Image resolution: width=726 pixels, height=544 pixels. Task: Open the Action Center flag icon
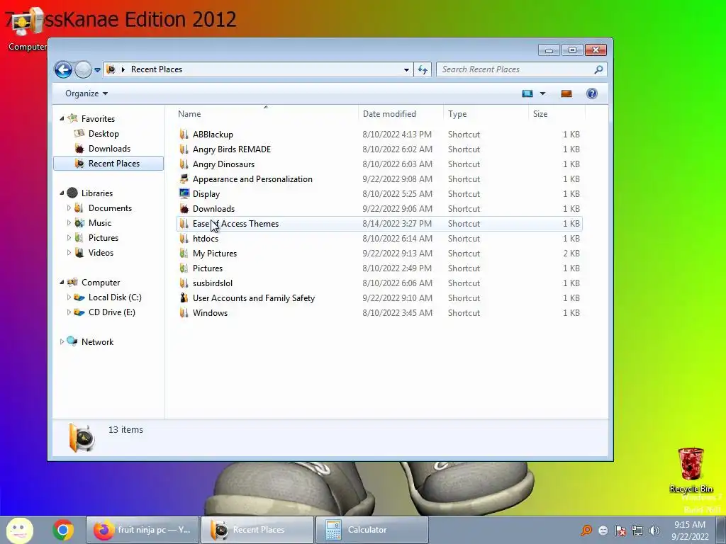pos(620,531)
